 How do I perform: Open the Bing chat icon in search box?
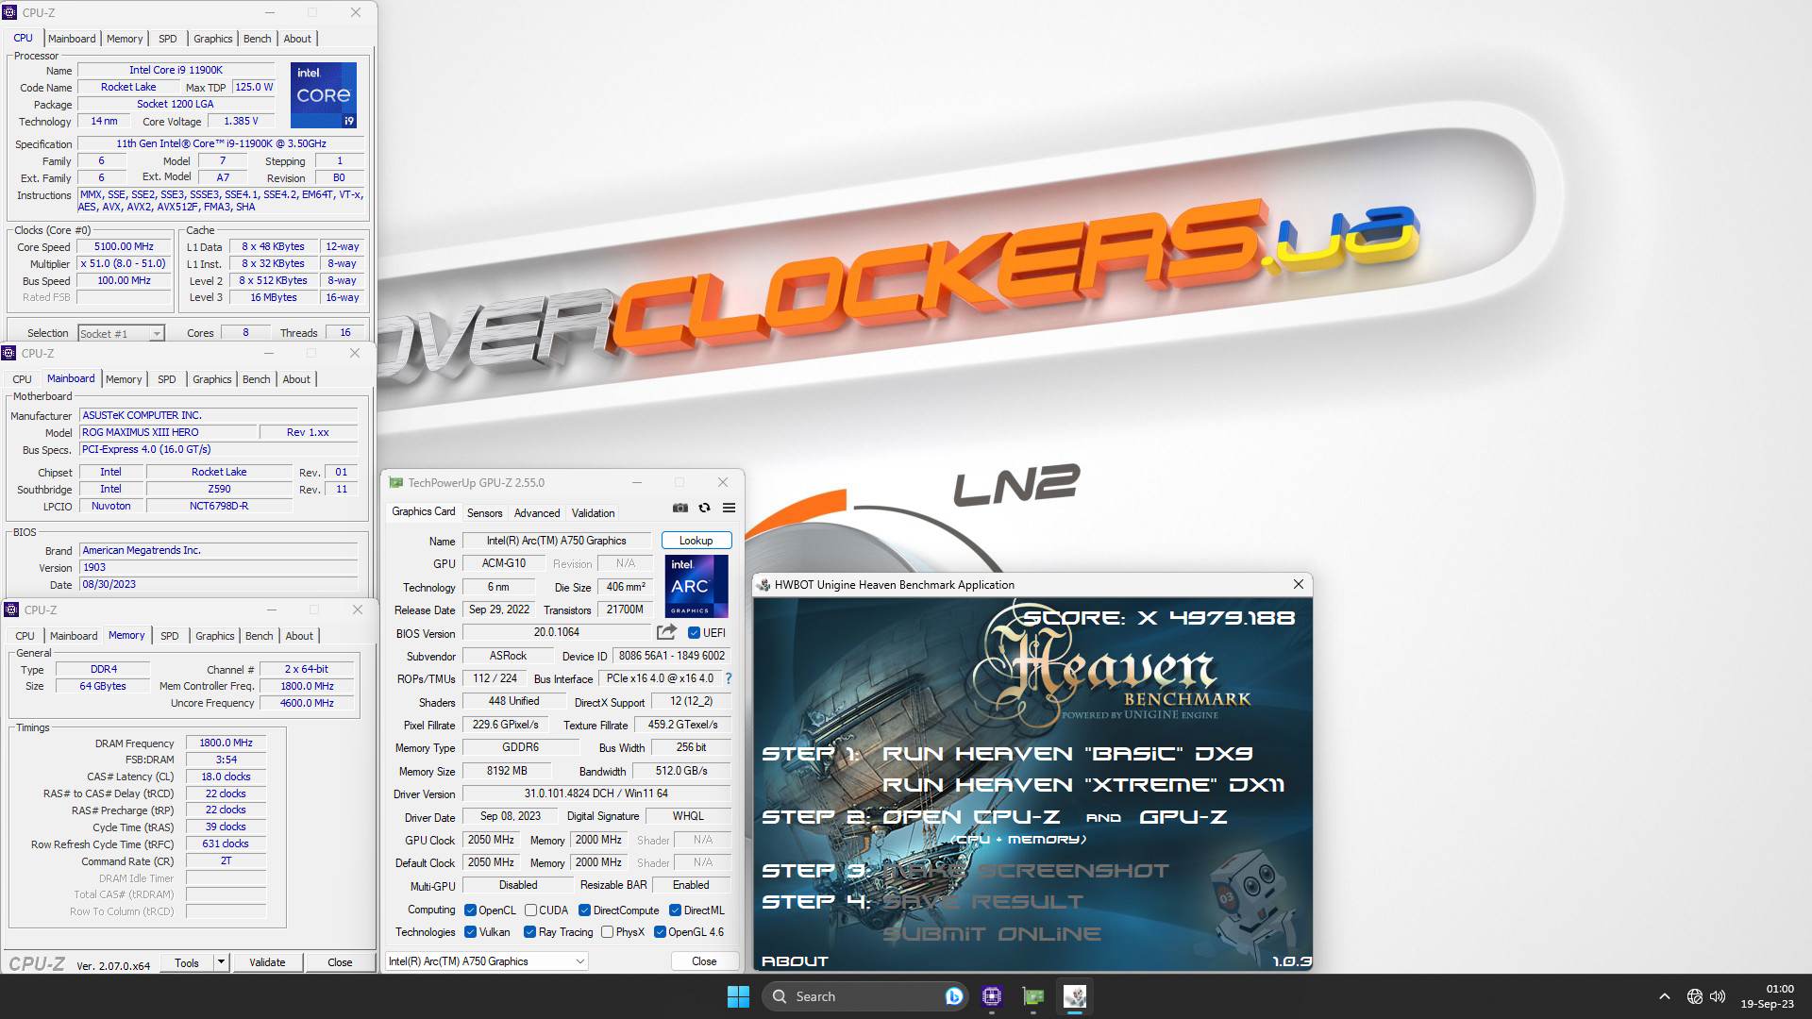click(x=953, y=996)
